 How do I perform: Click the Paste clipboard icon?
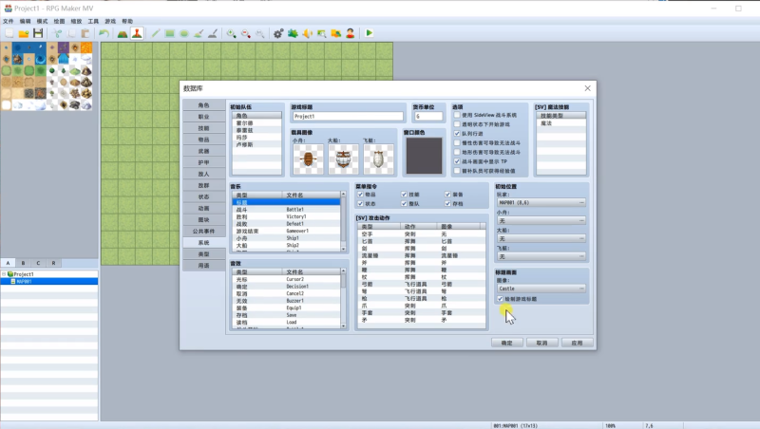pos(85,33)
